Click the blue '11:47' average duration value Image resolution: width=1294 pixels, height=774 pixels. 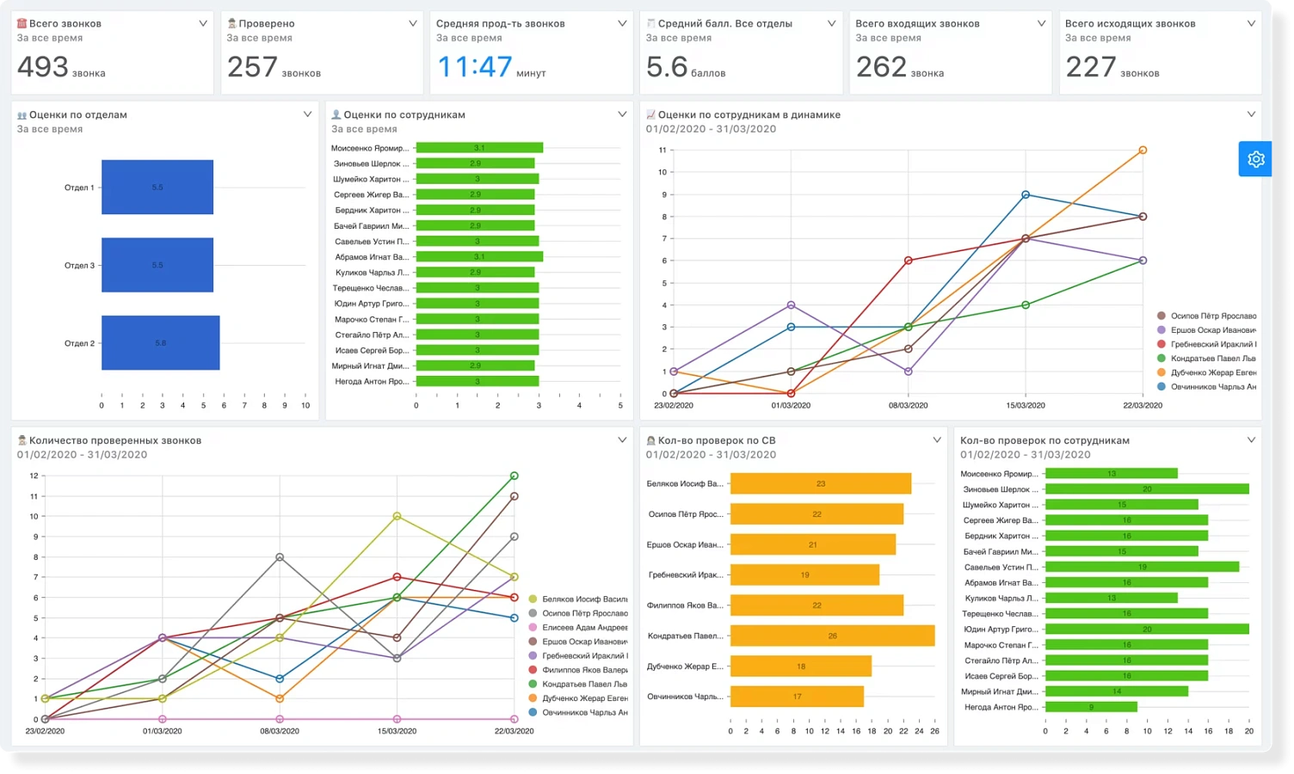coord(474,66)
